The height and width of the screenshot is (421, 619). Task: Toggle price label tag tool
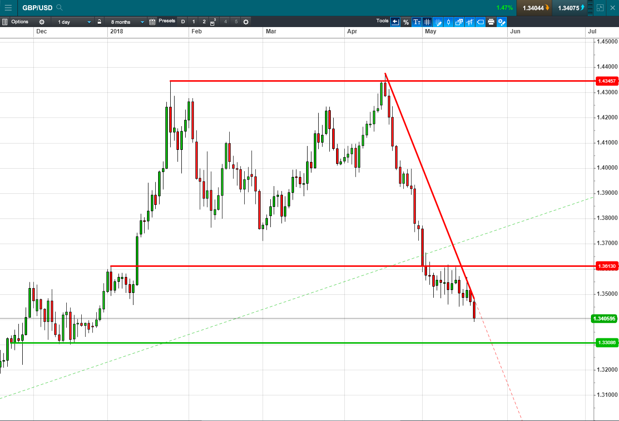(480, 22)
